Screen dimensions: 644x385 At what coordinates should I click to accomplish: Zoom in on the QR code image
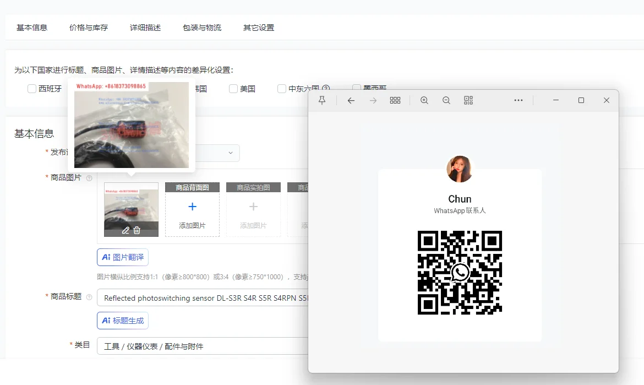(x=424, y=100)
